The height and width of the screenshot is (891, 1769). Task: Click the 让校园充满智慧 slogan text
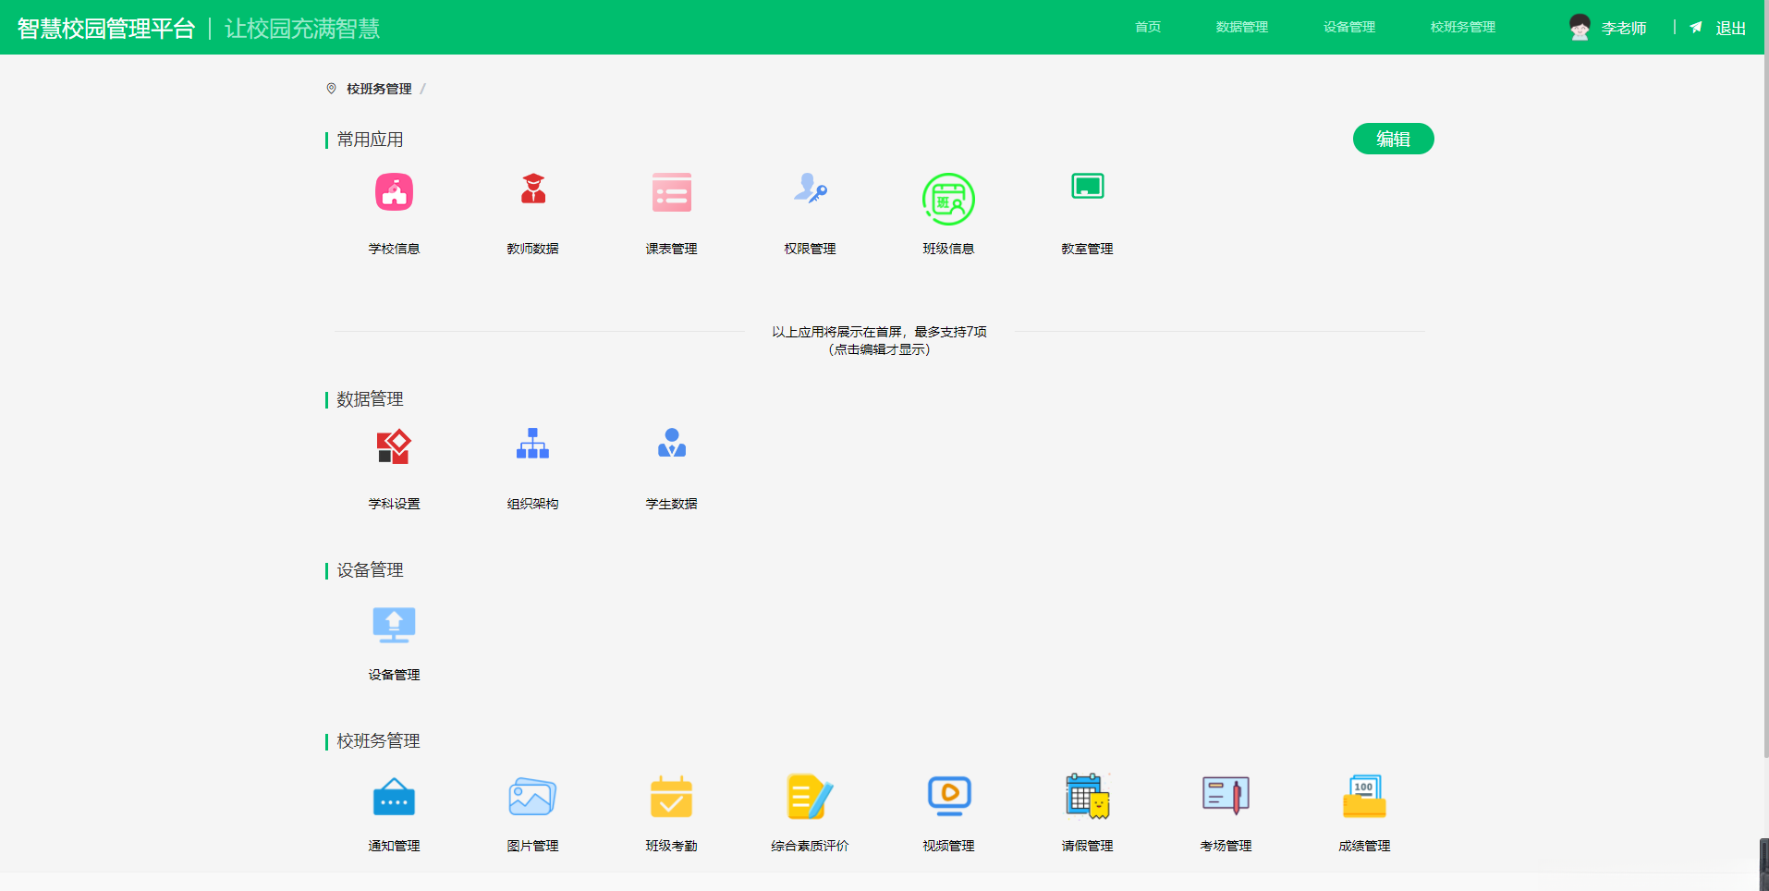point(302,29)
